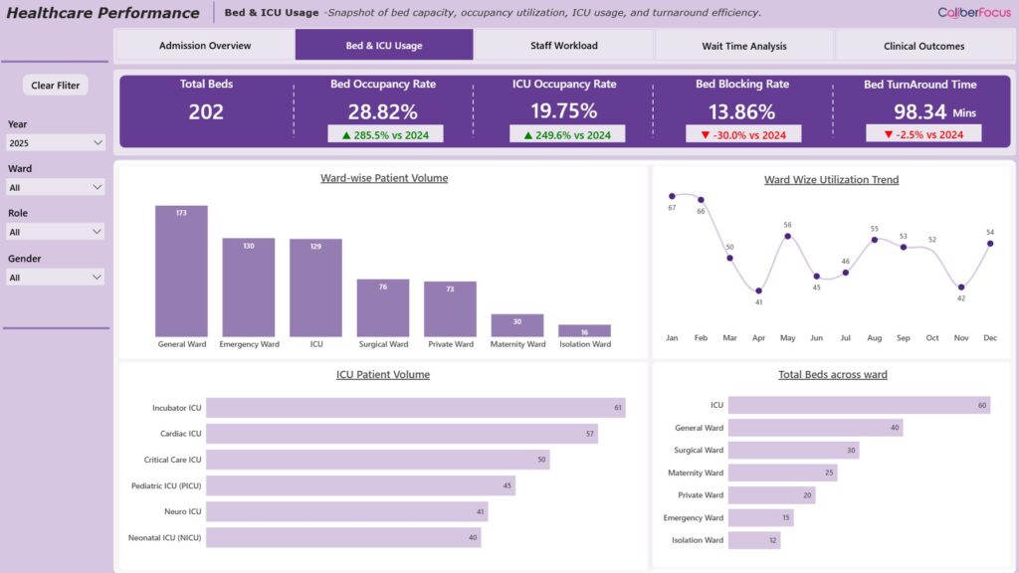Go to the Wait Time Analysis tab
The image size is (1019, 573).
pos(744,46)
